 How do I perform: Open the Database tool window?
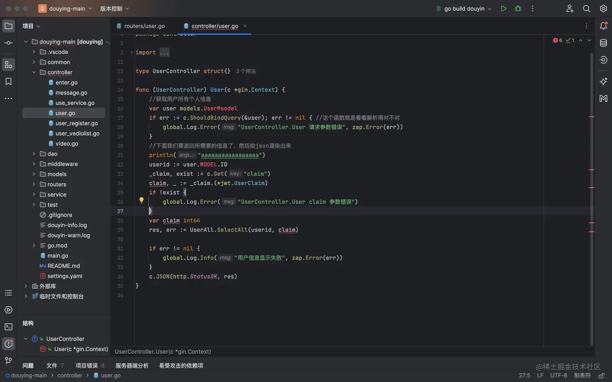[603, 43]
